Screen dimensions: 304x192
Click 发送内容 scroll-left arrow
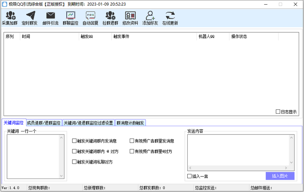[190, 168]
